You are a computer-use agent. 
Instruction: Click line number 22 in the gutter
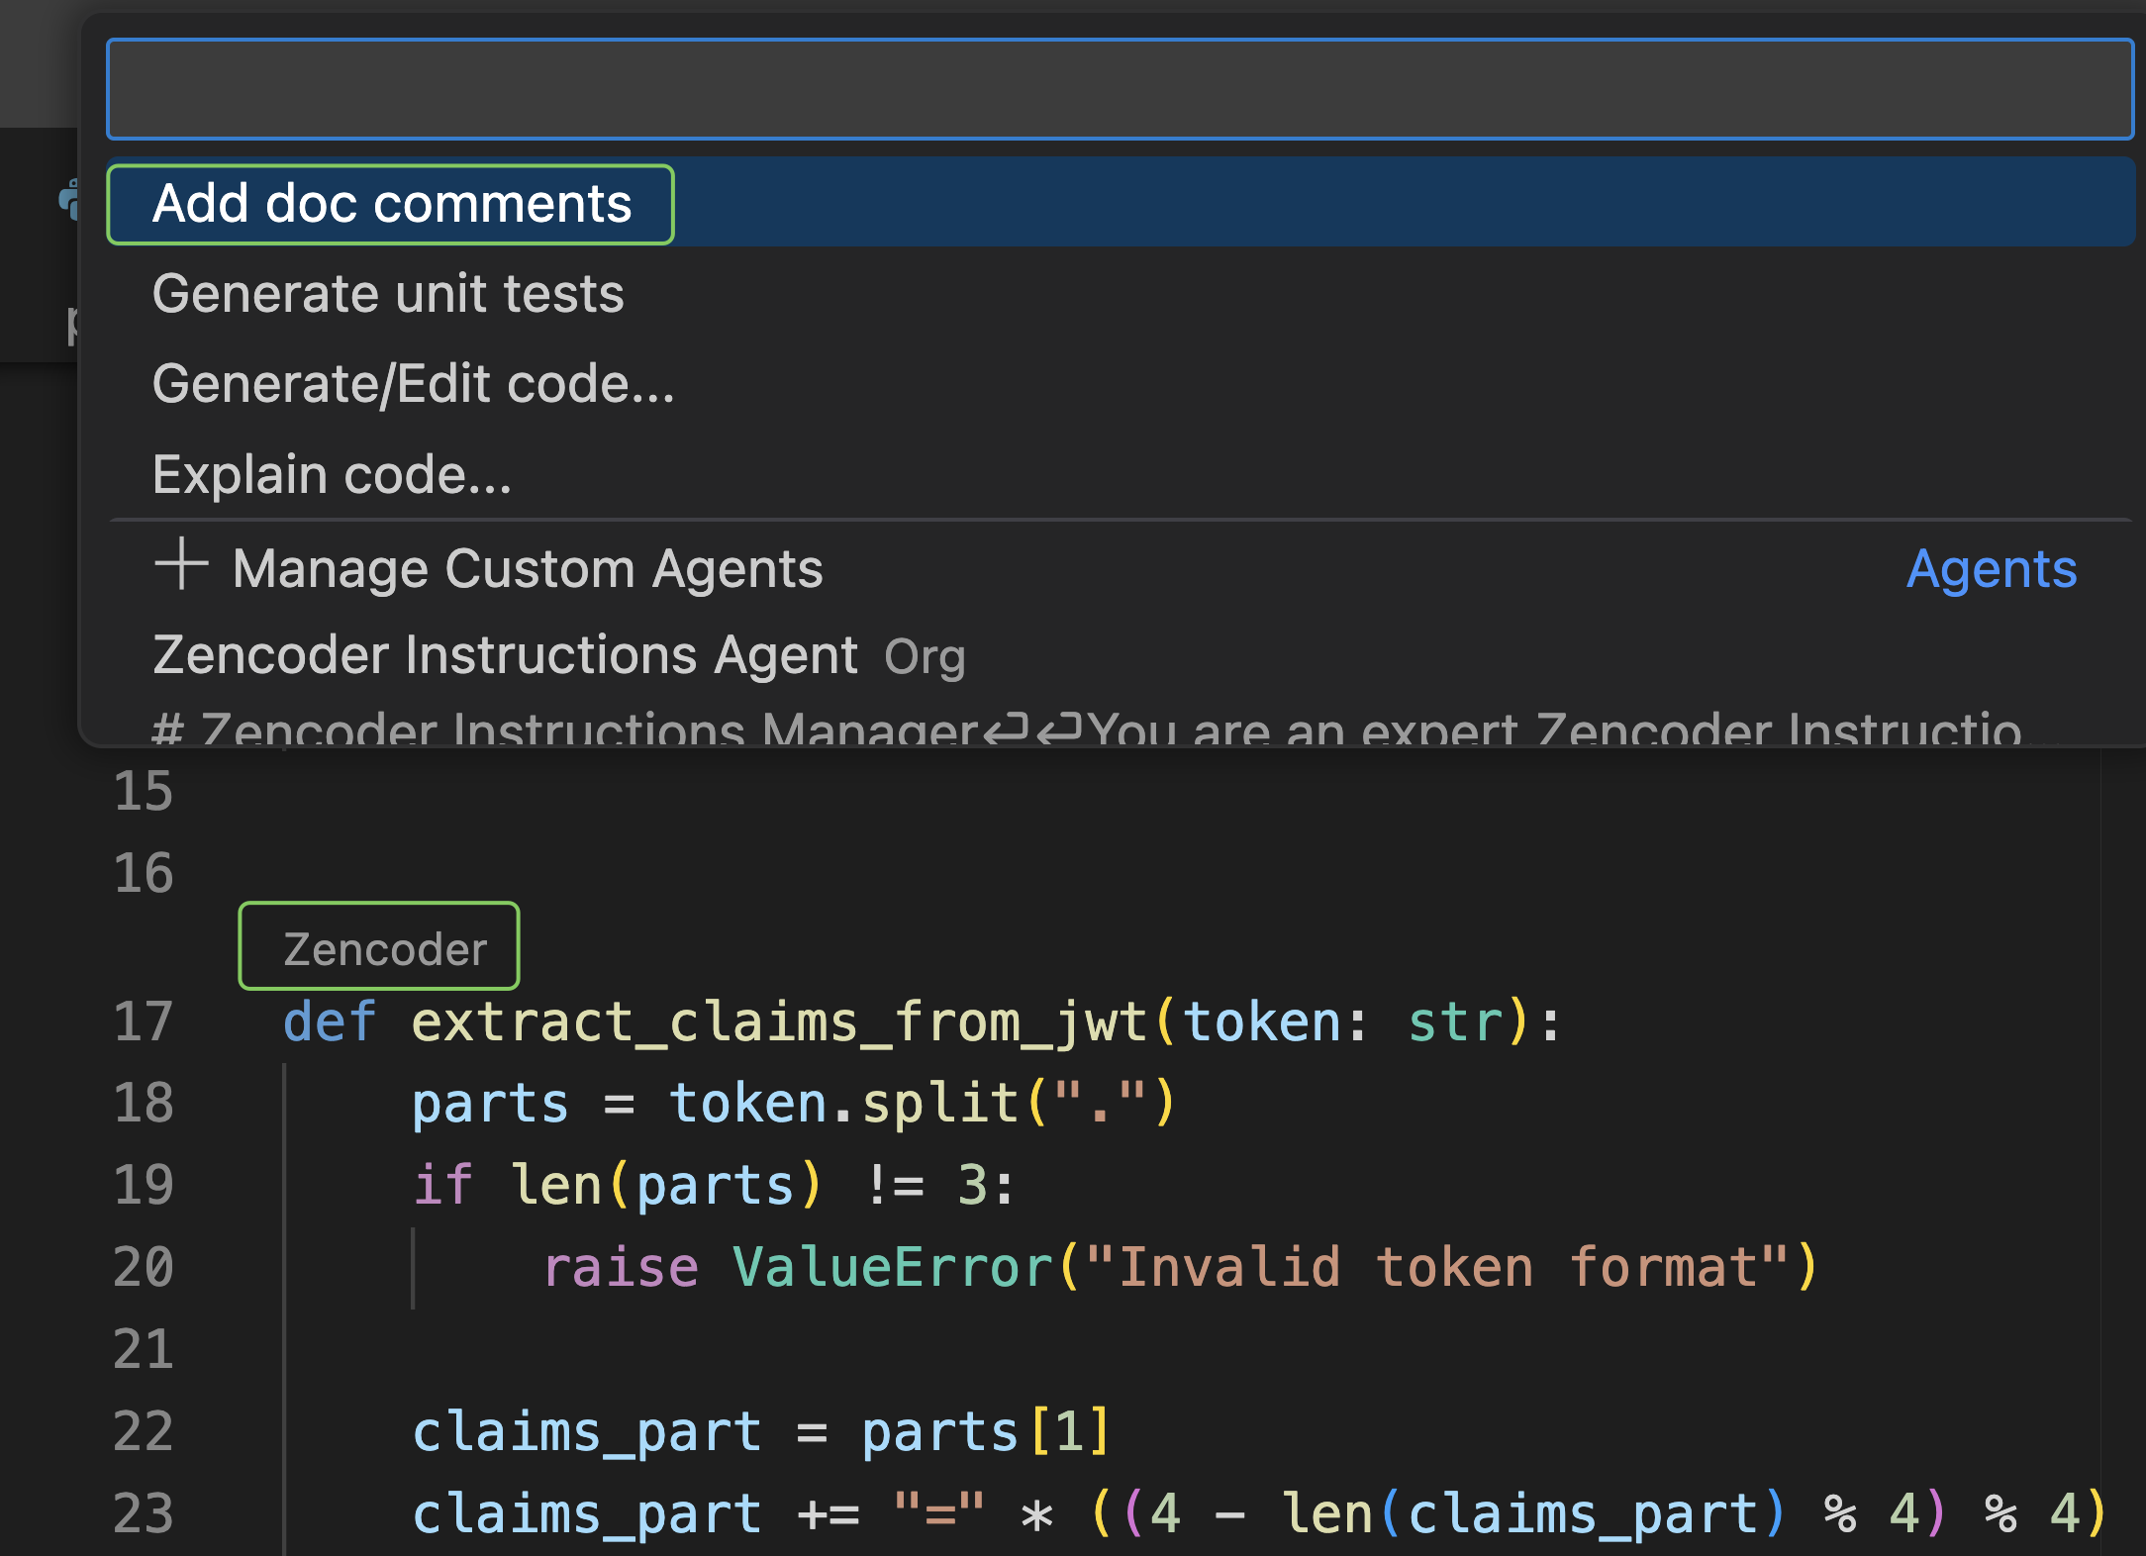(144, 1431)
